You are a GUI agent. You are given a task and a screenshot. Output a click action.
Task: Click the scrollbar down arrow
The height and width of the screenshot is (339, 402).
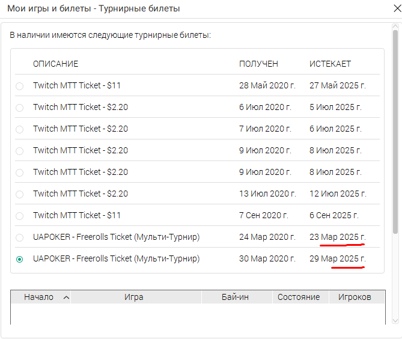pyautogui.click(x=395, y=321)
